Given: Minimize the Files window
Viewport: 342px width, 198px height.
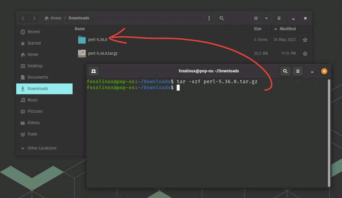Looking at the screenshot, I should (293, 19).
